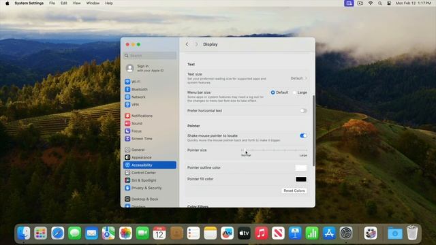
Task: Toggle Prefer horizontal text switch
Action: pos(303,111)
